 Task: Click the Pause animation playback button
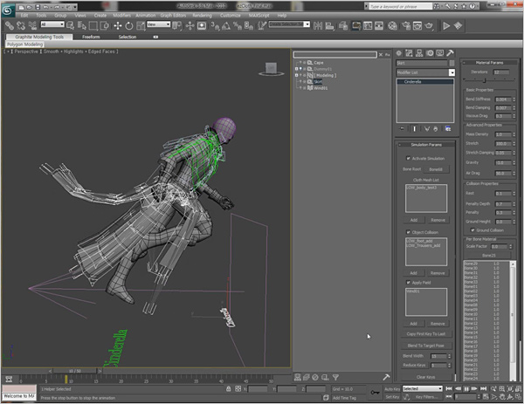pos(466,388)
